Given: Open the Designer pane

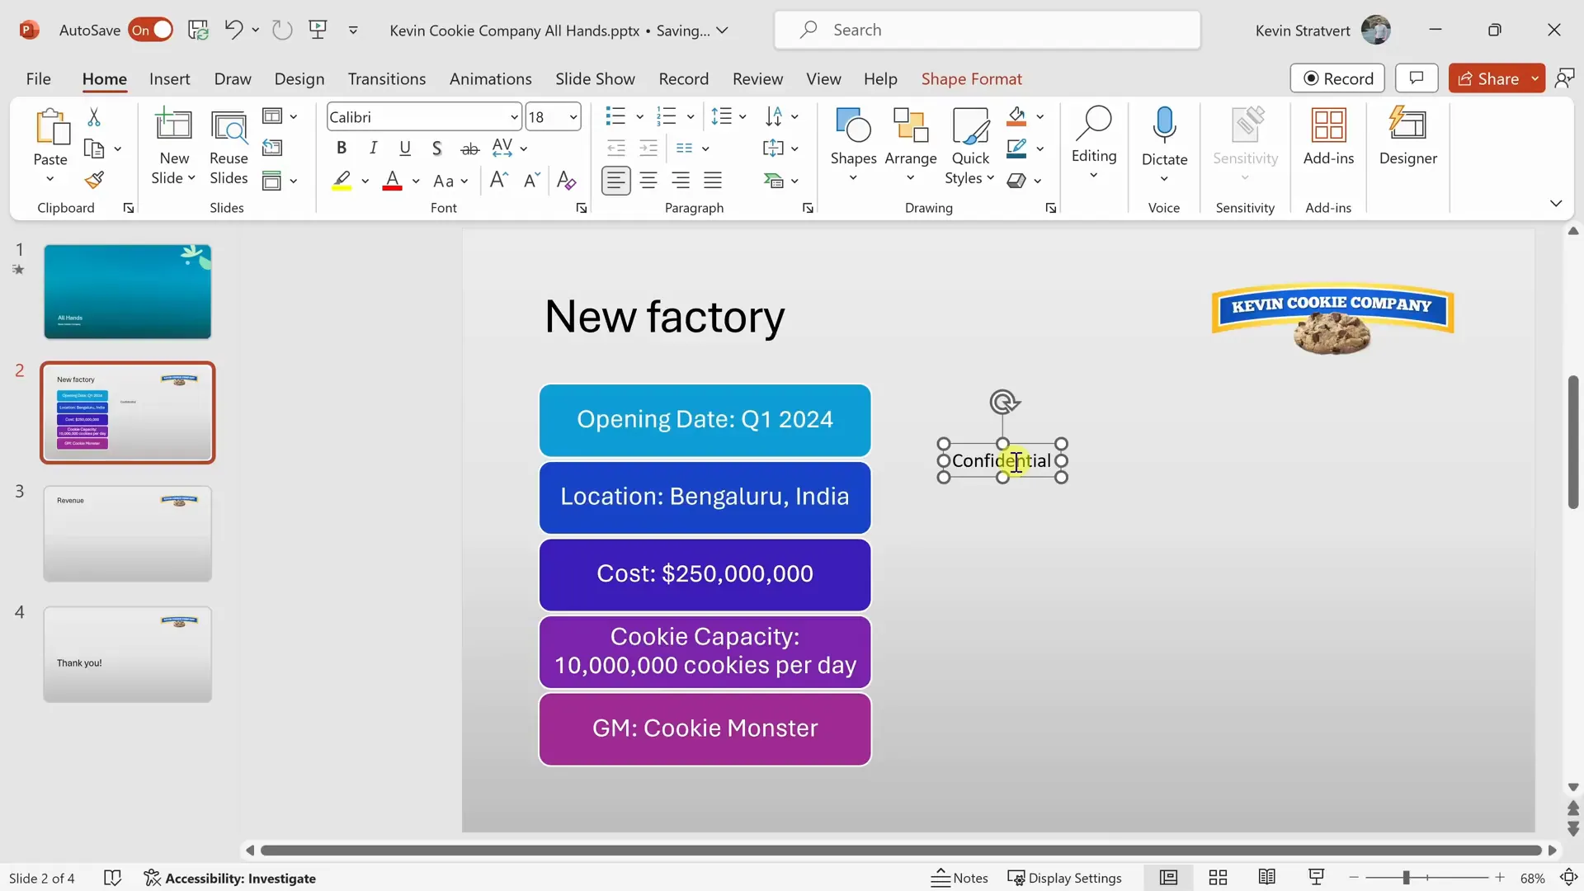Looking at the screenshot, I should pyautogui.click(x=1407, y=137).
